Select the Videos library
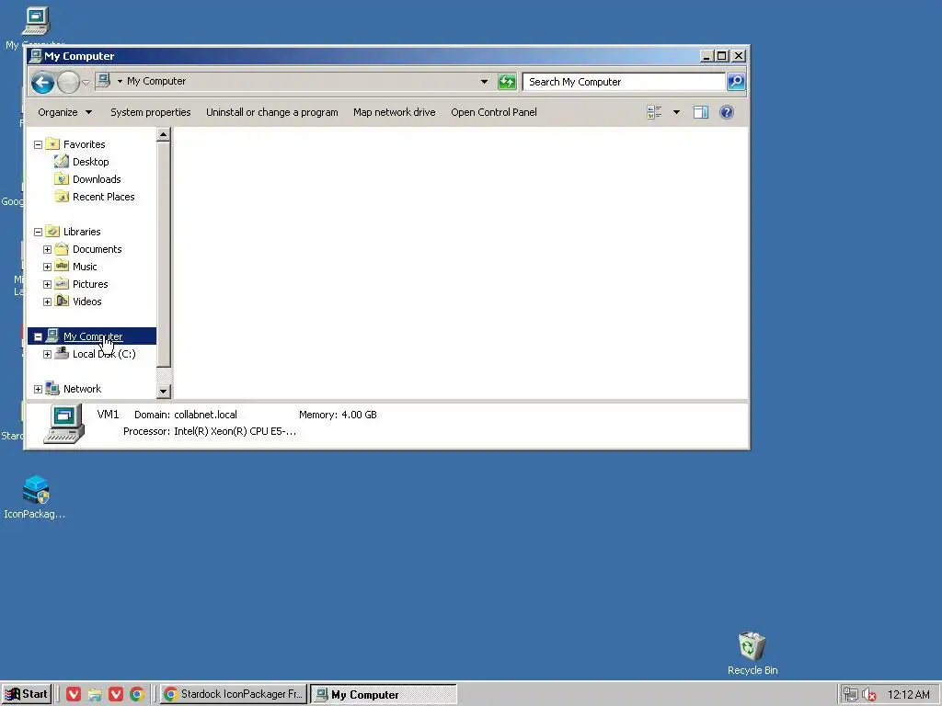Image resolution: width=942 pixels, height=706 pixels. (87, 302)
